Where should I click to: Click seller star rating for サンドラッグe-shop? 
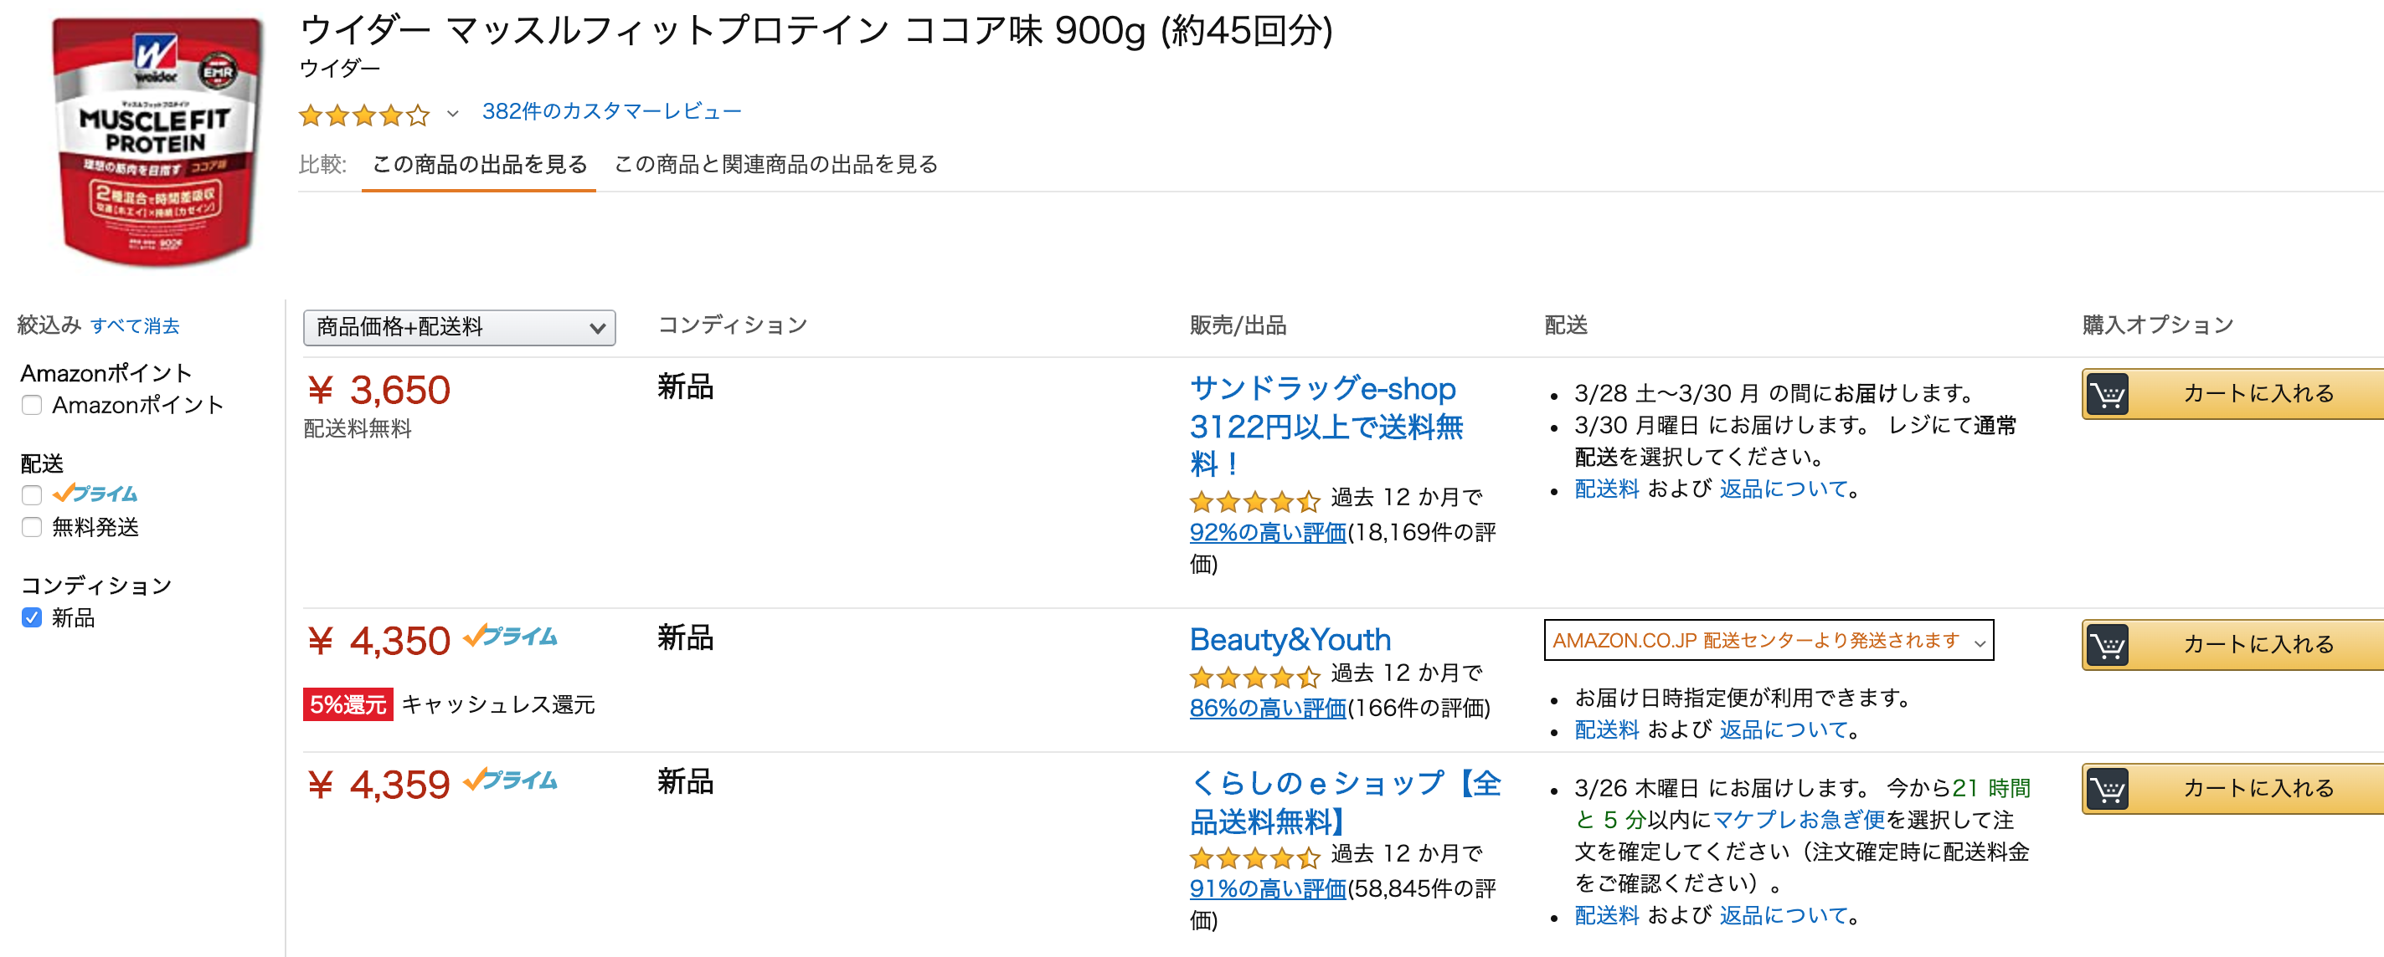click(x=1255, y=502)
